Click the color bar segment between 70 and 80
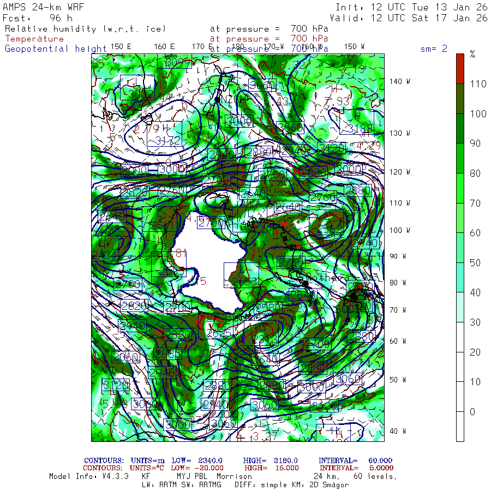Viewport: 491px width, 491px height. tap(460, 188)
